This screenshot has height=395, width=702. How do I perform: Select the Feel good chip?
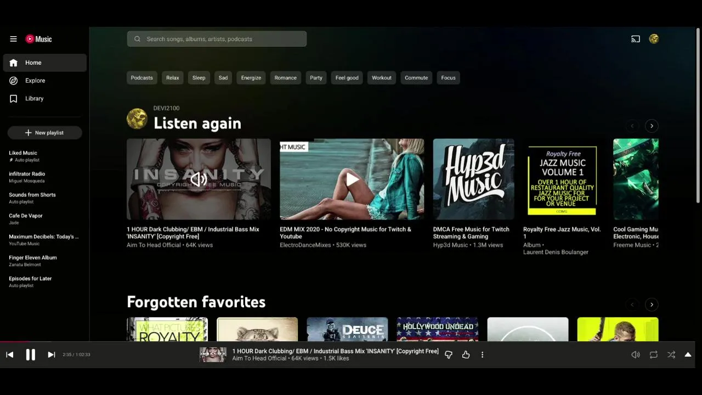(347, 78)
